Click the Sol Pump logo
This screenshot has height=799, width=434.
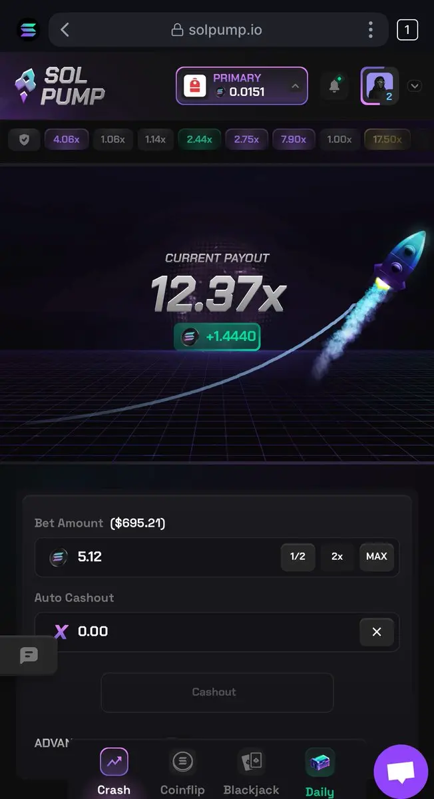[60, 87]
